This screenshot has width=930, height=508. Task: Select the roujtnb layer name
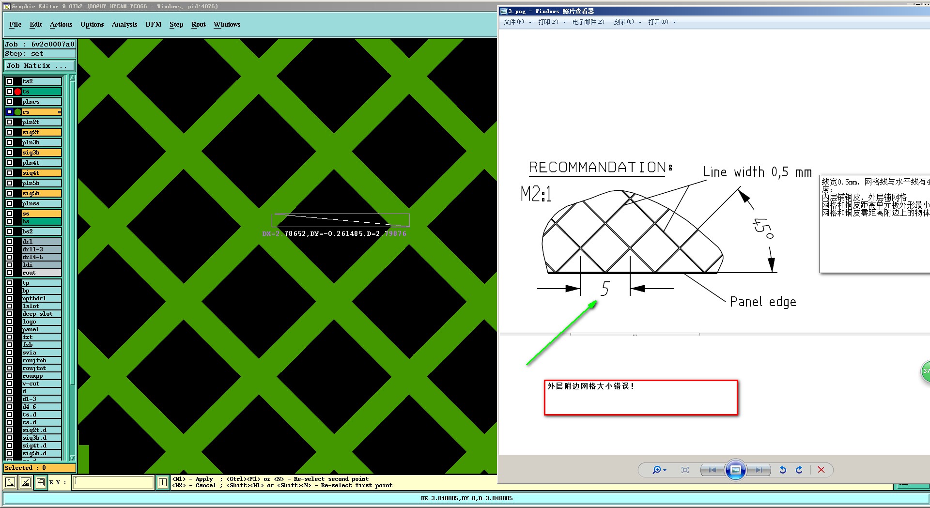pos(42,360)
